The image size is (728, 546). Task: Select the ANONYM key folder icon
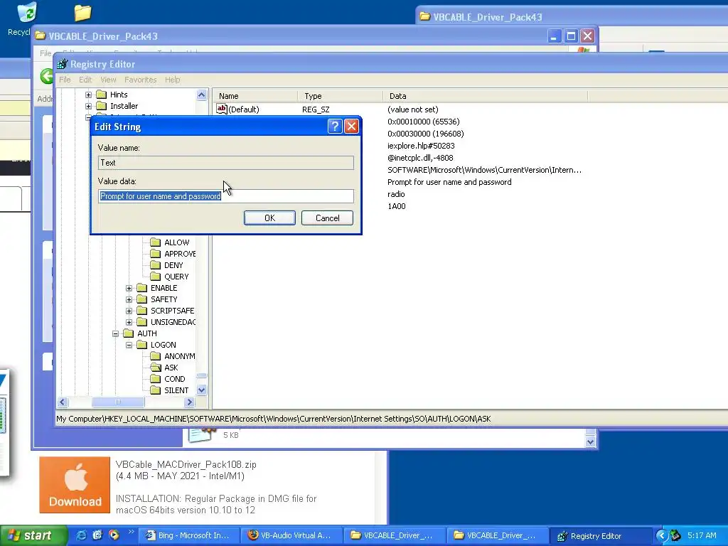tap(156, 356)
